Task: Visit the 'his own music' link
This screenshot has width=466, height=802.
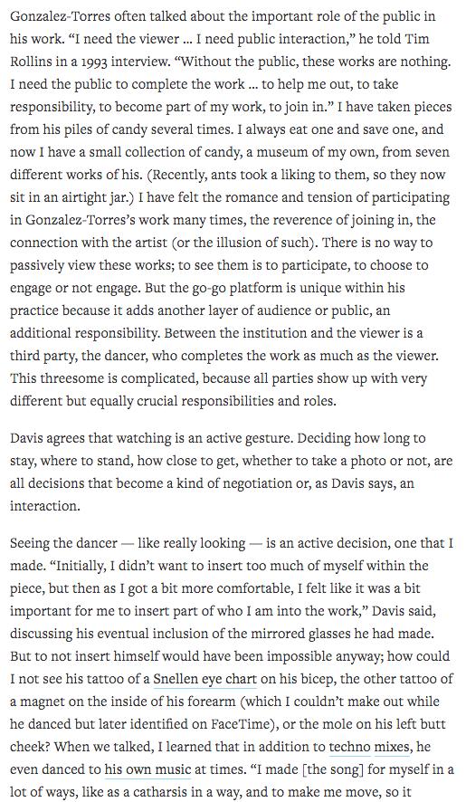Action: pos(147,769)
